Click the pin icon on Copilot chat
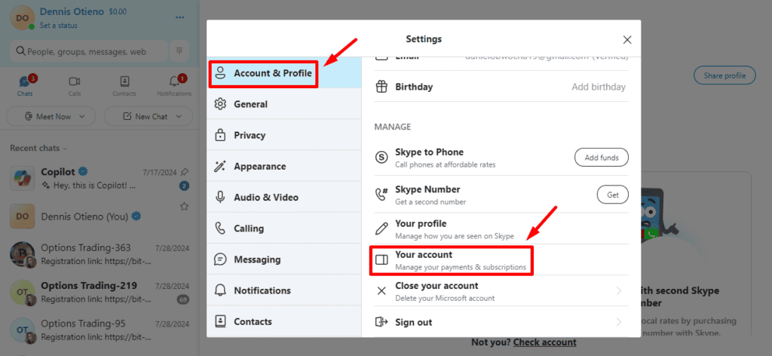This screenshot has height=356, width=772. (x=184, y=172)
